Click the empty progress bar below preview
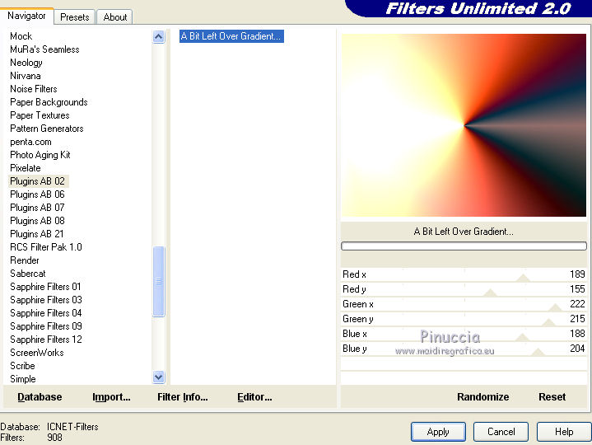The height and width of the screenshot is (445, 592). (x=464, y=246)
